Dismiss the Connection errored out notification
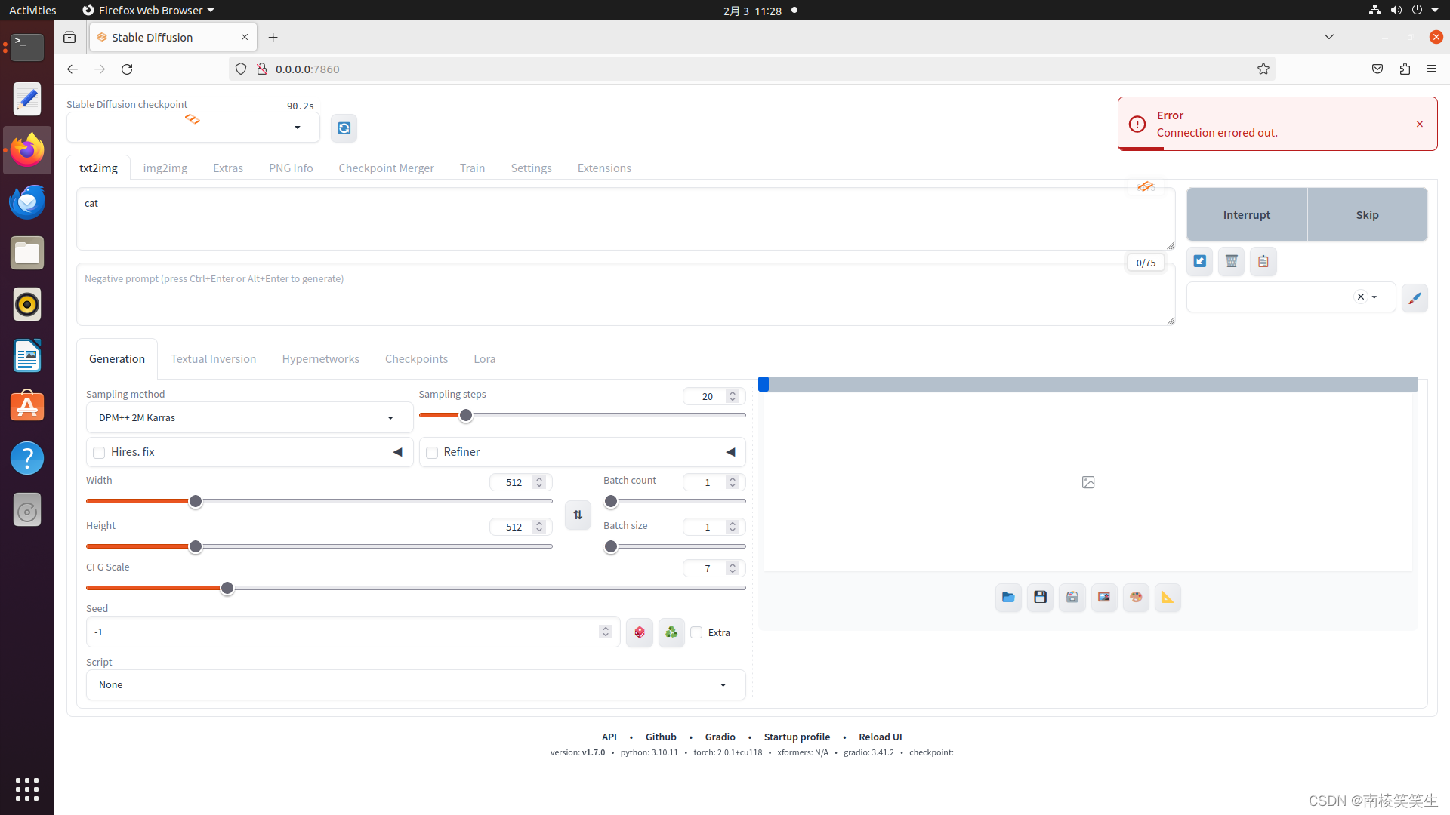1450x815 pixels. 1420,124
